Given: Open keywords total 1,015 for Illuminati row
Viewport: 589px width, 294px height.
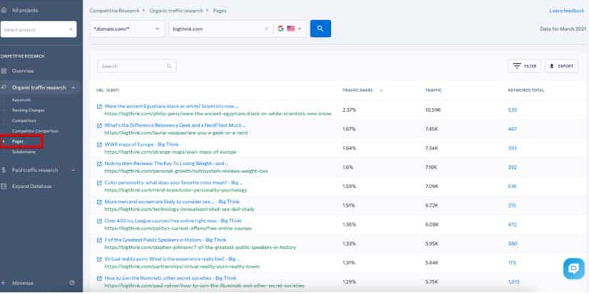Looking at the screenshot, I should (x=513, y=282).
